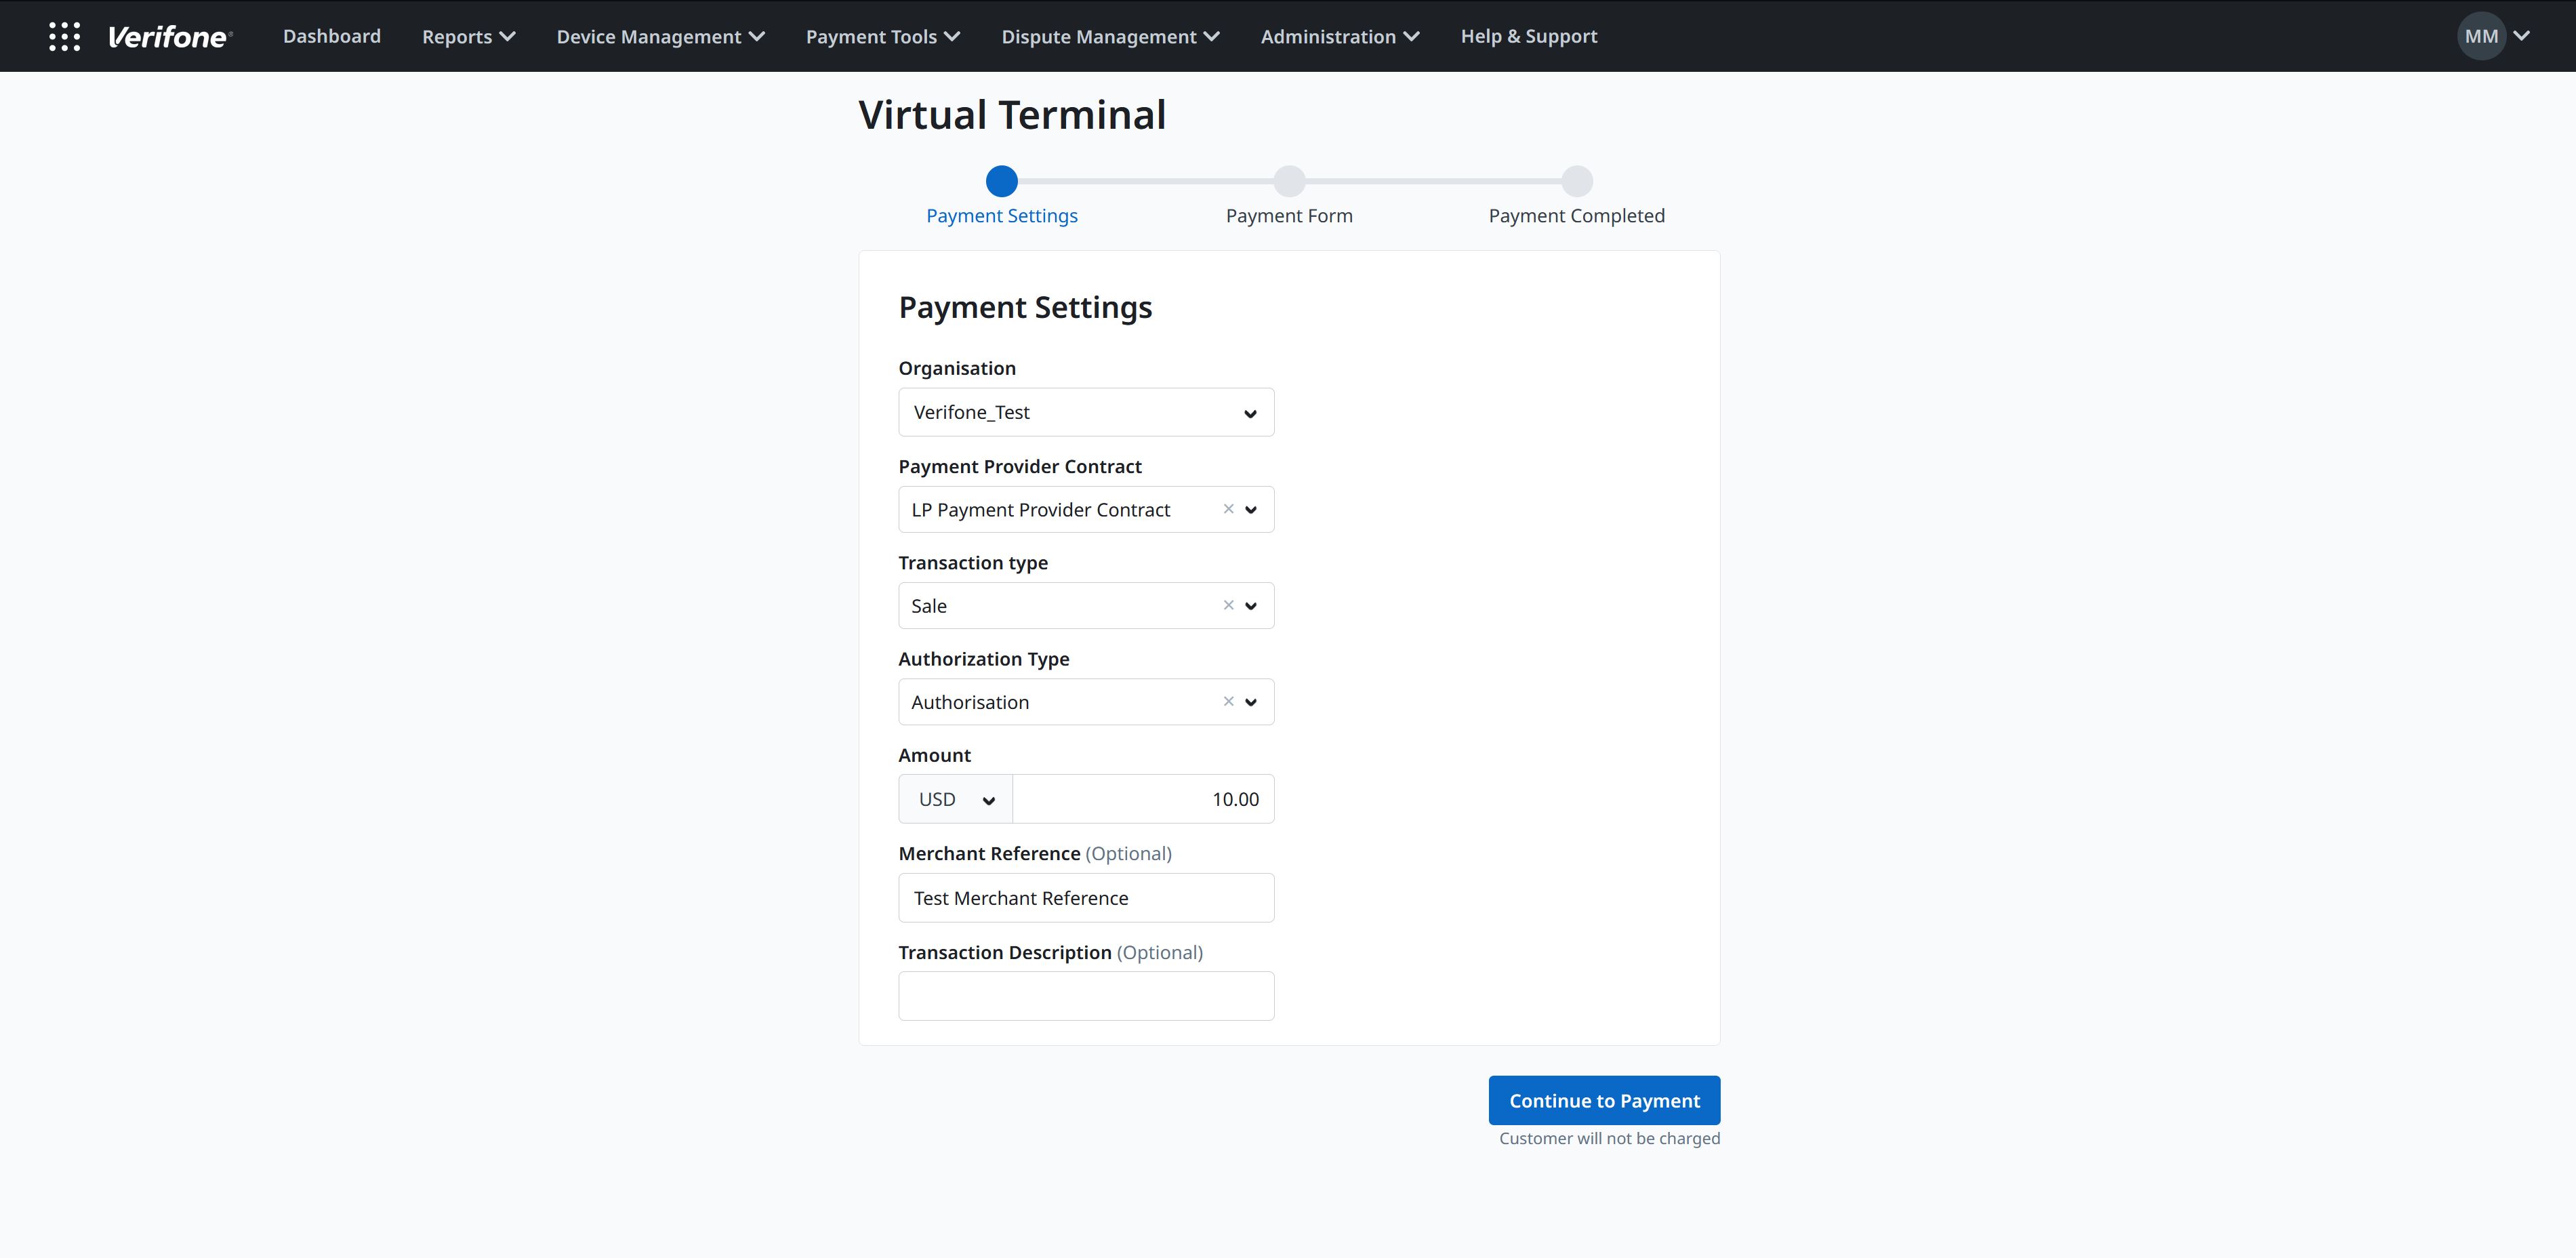Clear the LP Payment Provider Contract selection
The image size is (2576, 1258).
pos(1228,509)
